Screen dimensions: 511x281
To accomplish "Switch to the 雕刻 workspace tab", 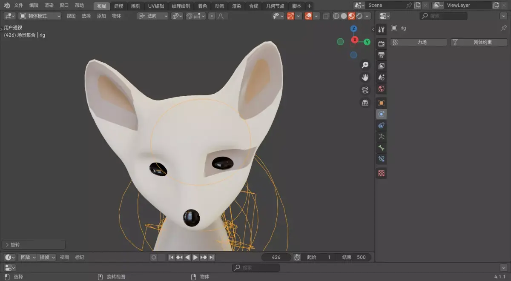I will click(x=135, y=6).
